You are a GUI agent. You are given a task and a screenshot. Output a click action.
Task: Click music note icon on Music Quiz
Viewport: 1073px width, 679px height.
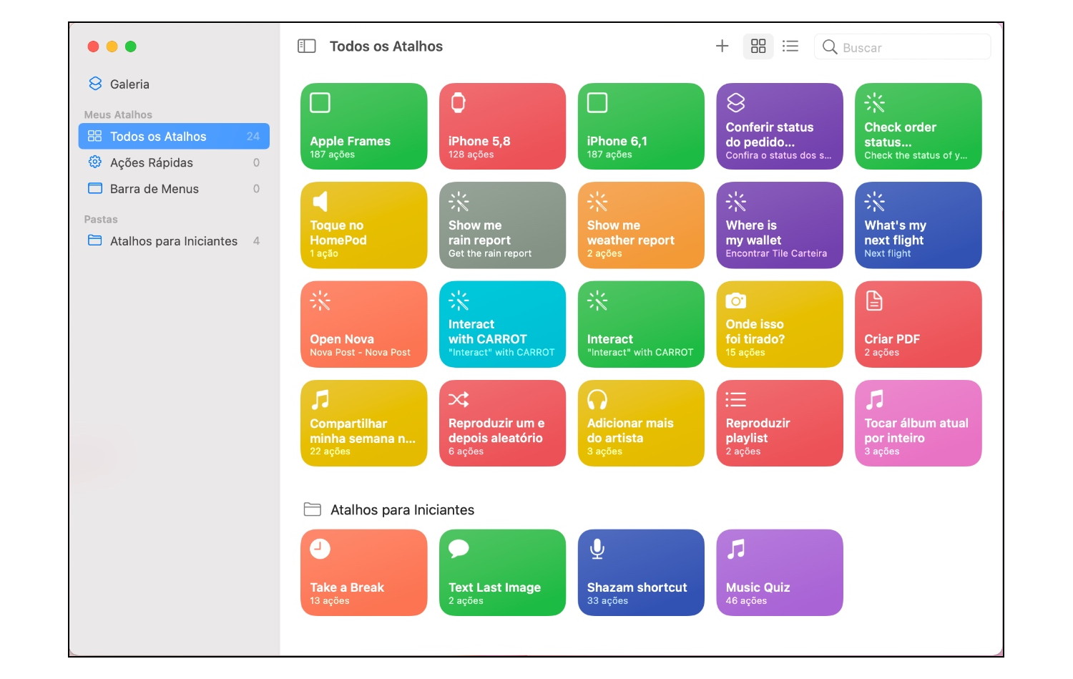[x=736, y=549]
